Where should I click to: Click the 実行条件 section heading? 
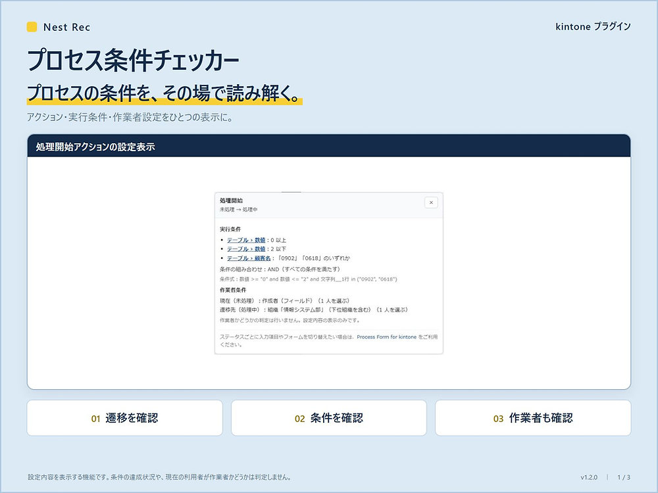click(230, 229)
